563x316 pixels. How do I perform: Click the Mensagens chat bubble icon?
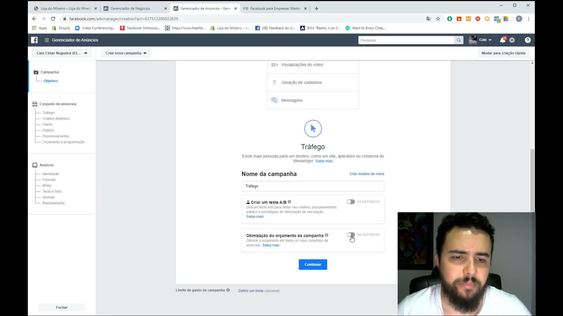click(274, 100)
